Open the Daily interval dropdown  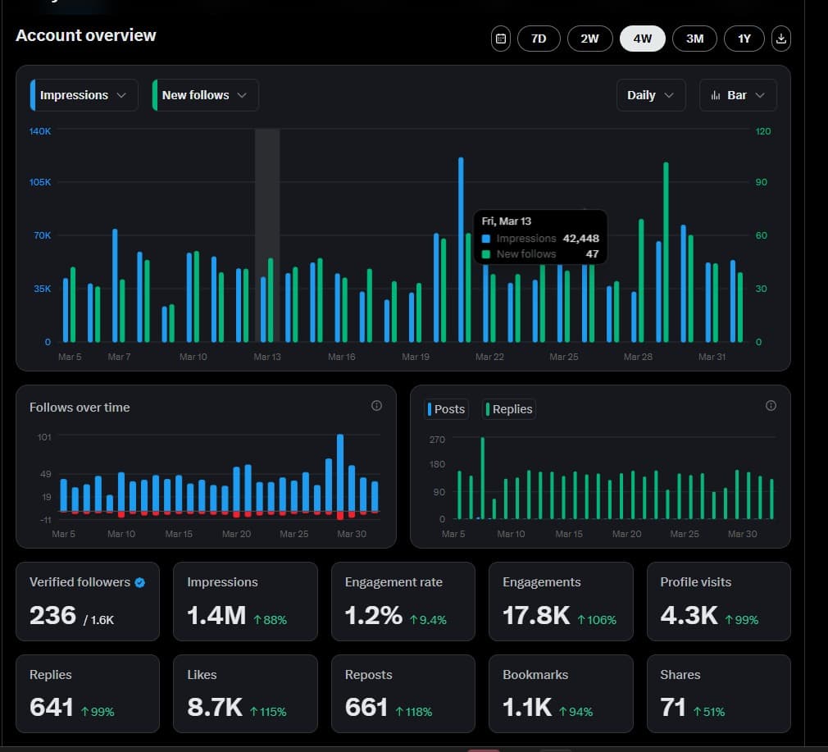pos(651,95)
